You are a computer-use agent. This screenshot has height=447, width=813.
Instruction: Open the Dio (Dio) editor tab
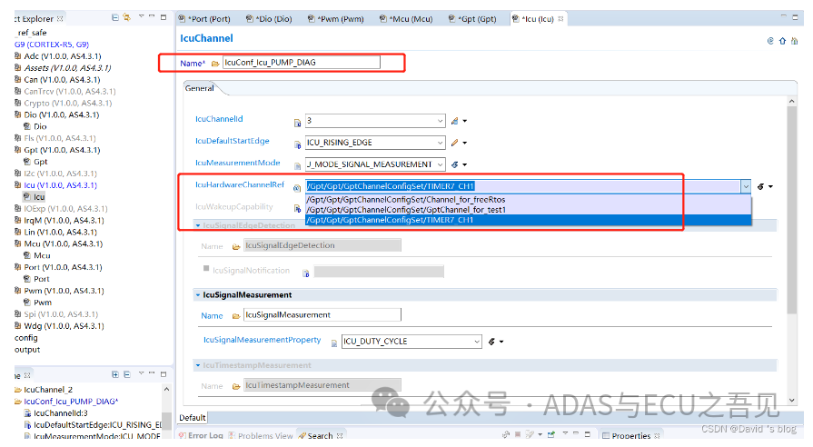(269, 19)
